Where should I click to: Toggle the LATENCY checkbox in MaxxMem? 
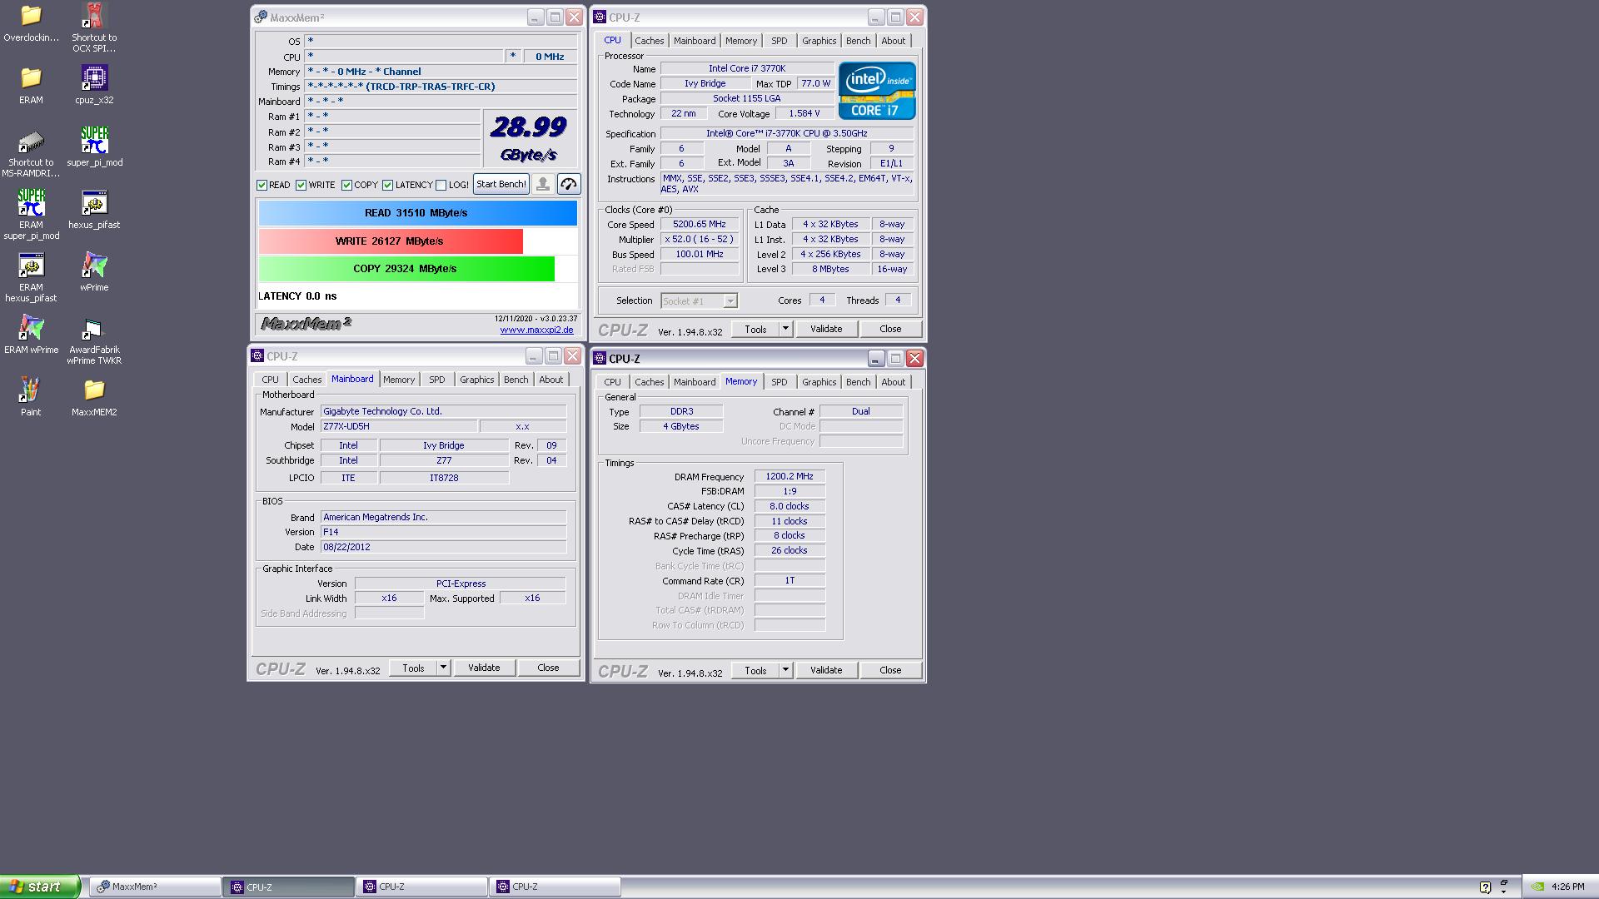pyautogui.click(x=387, y=185)
